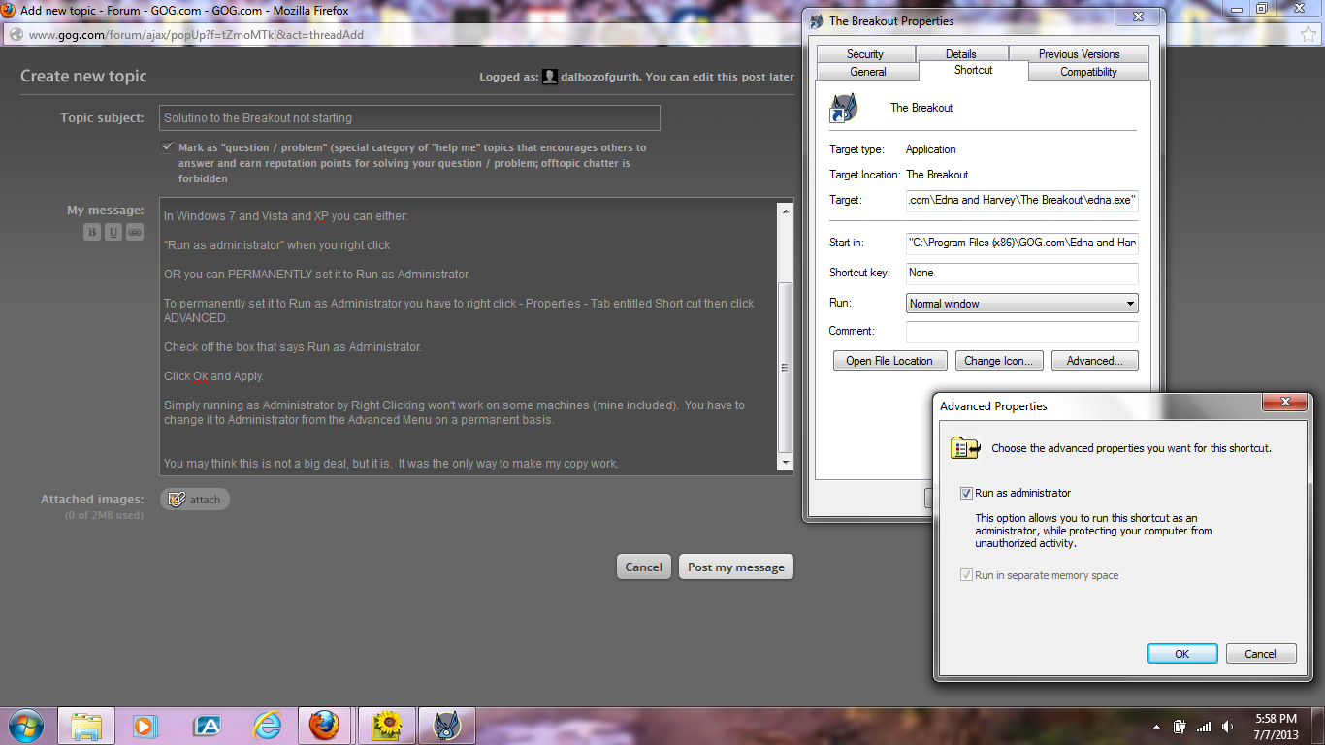Screen dimensions: 1325x745
Task: Click the message scrollbar thumb
Action: coord(786,368)
